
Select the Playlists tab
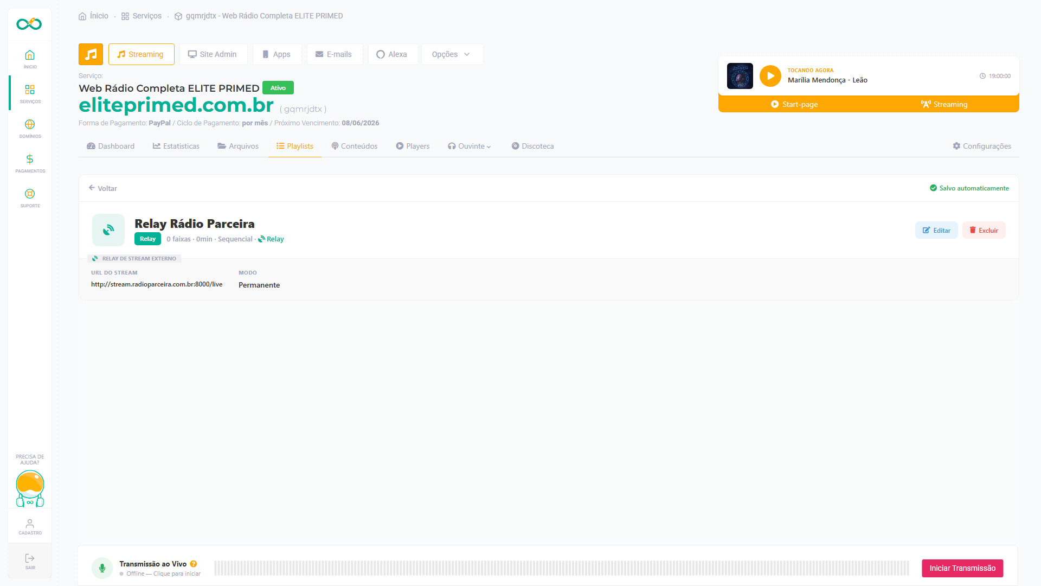(295, 146)
